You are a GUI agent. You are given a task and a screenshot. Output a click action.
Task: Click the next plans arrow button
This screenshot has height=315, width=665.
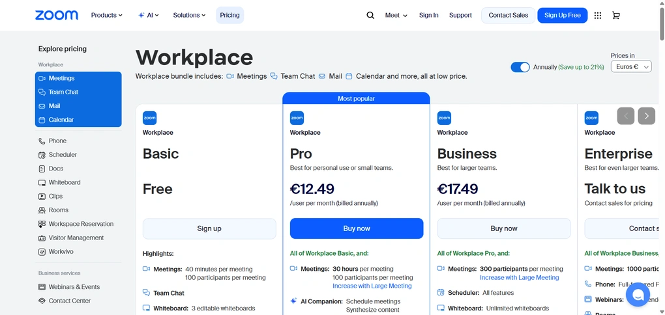coord(646,116)
